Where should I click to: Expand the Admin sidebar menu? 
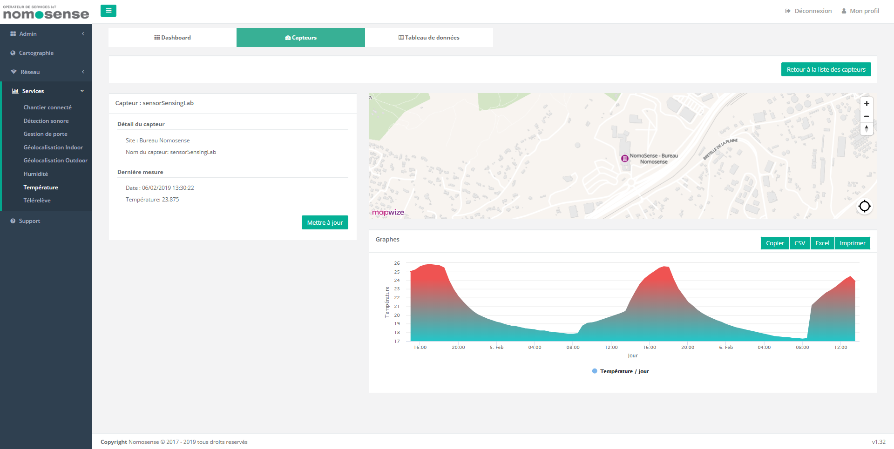tap(46, 34)
